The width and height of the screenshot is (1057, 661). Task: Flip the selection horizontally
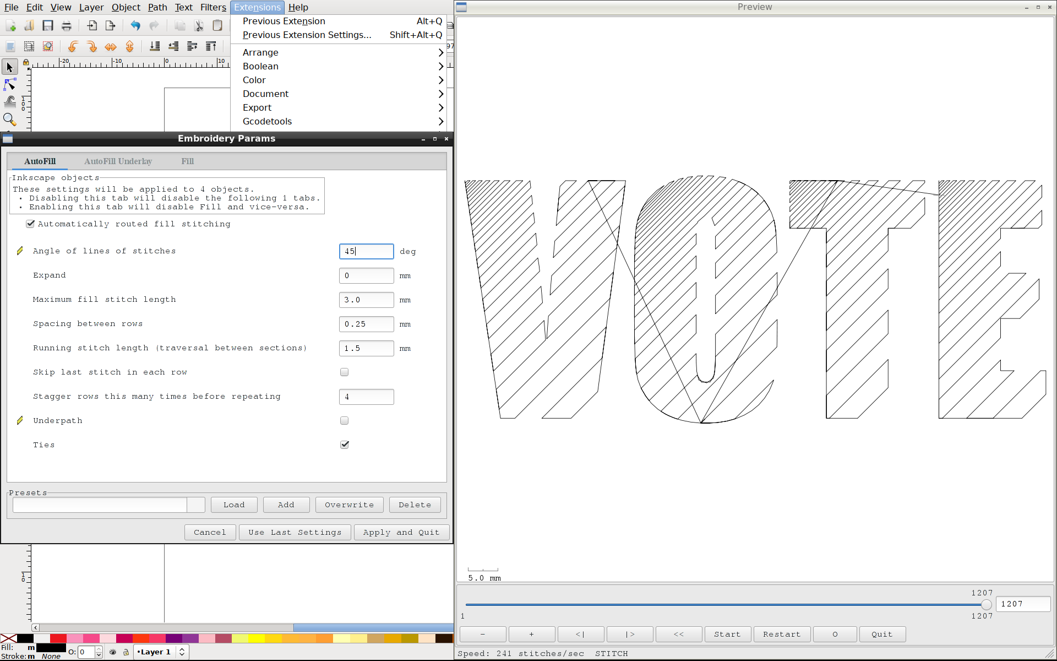click(111, 46)
